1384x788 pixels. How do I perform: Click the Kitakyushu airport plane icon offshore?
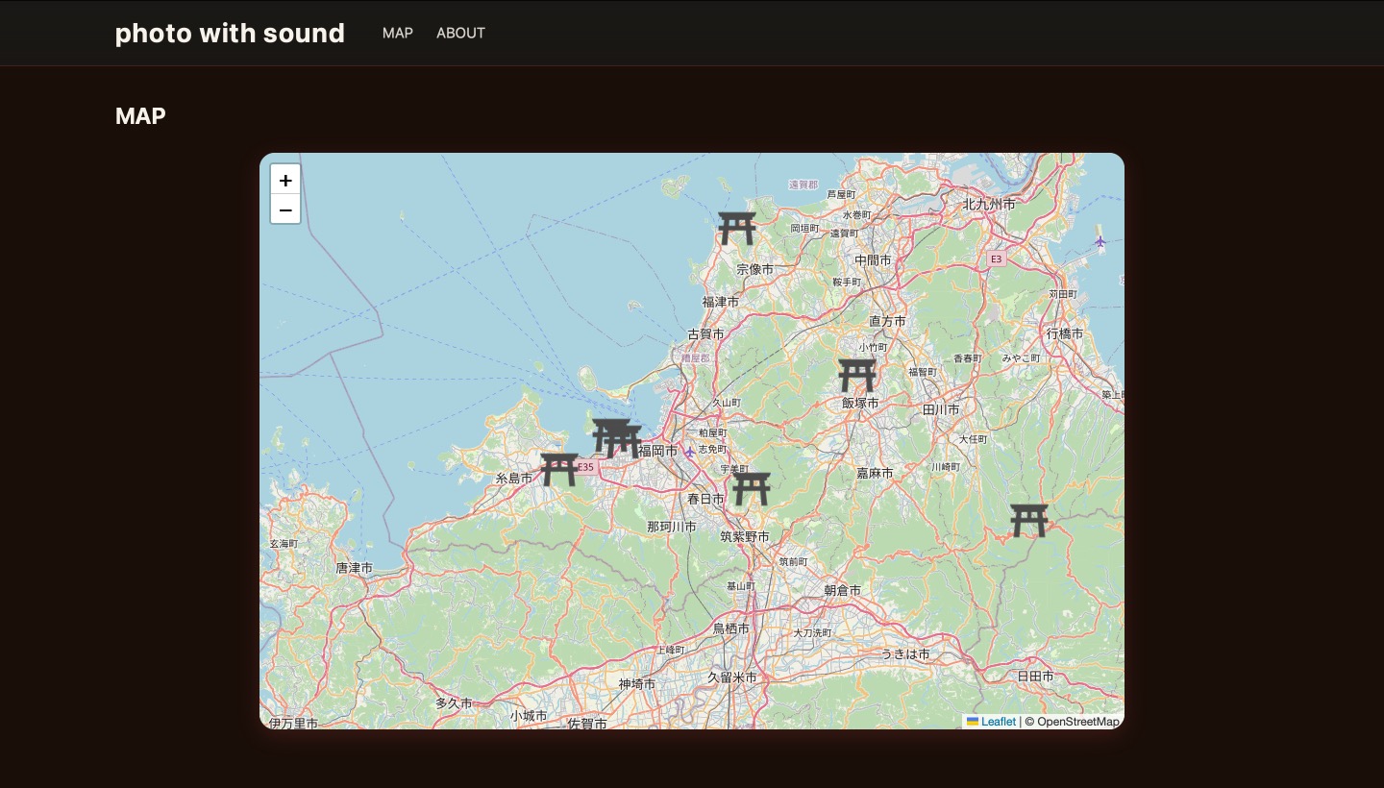pos(1100,240)
